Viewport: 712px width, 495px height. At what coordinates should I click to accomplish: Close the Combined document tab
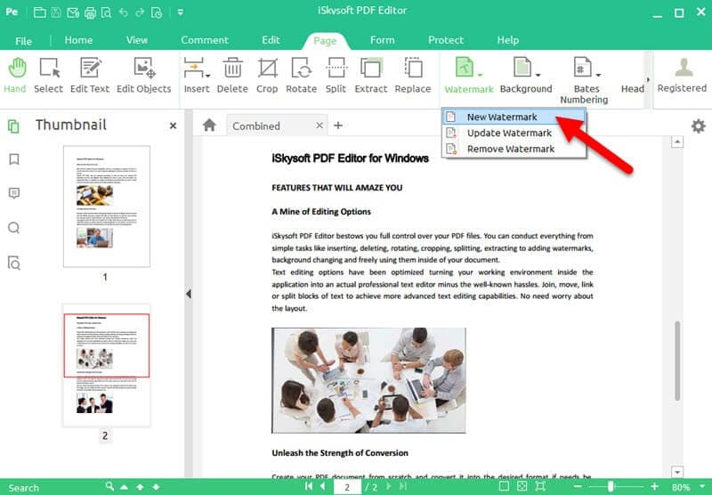pos(320,126)
